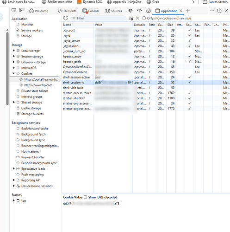Toggle device emulation icon
Image resolution: width=230 pixels, height=232 pixels.
pos(21,11)
